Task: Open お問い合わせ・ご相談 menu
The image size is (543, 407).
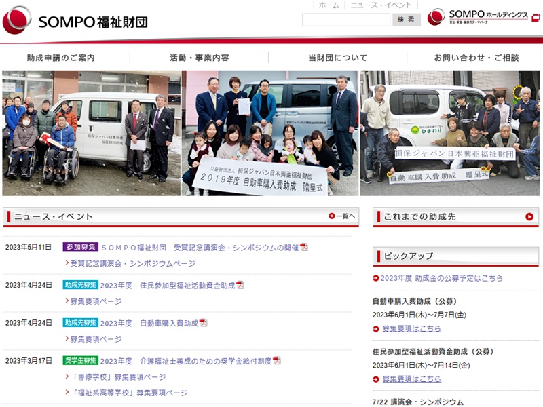Action: point(476,58)
